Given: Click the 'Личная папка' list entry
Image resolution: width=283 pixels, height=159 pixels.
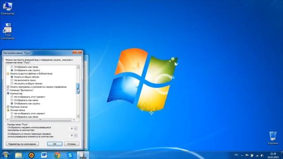Looking at the screenshot, I should pos(17,110).
